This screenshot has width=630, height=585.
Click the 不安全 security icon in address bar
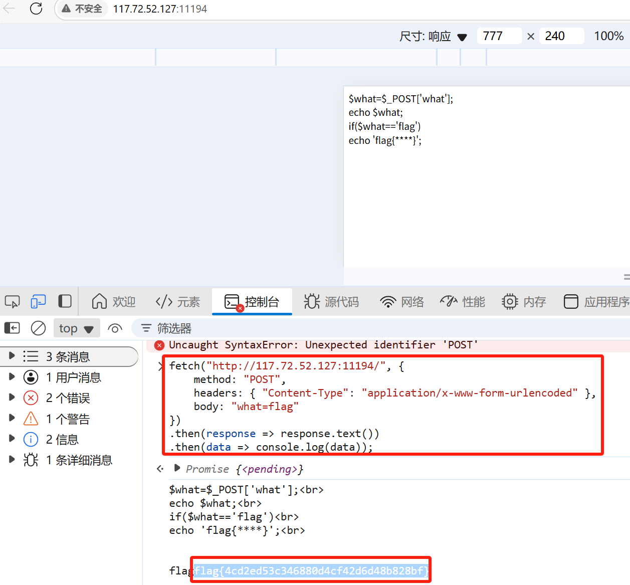pyautogui.click(x=67, y=9)
